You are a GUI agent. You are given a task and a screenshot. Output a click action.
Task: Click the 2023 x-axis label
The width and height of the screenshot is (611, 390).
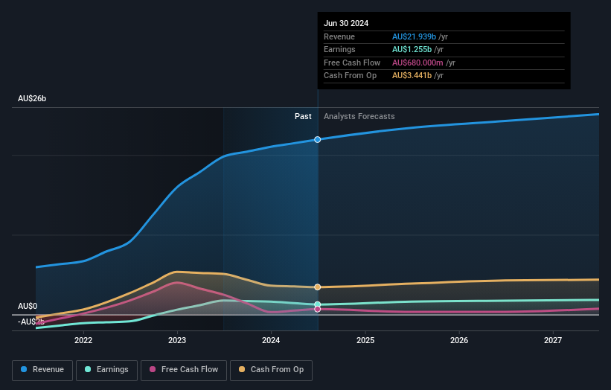[x=177, y=340]
